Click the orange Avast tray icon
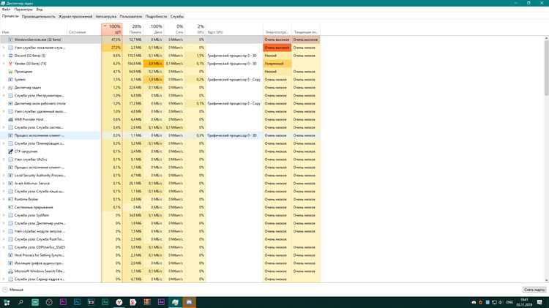This screenshot has height=308, width=549. tap(480, 302)
